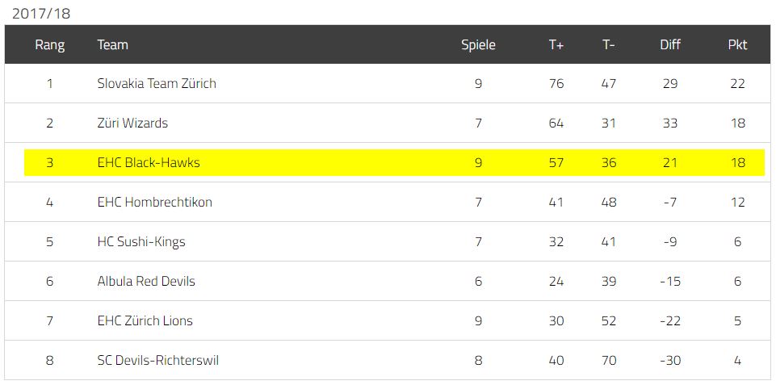
Task: Open EHC Hombrechtikon team entry
Action: (x=155, y=202)
